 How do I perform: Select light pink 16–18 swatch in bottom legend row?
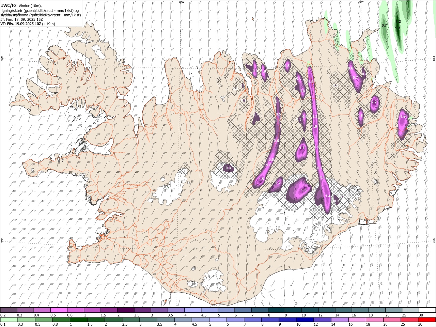pos(357,320)
